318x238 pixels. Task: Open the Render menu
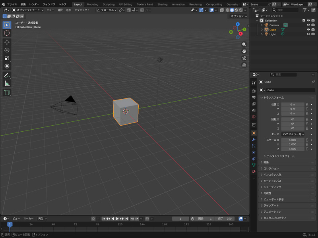click(x=34, y=4)
